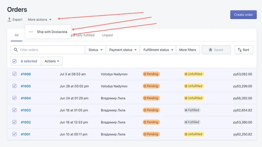The height and width of the screenshot is (147, 262).
Task: Click customer Владимир Лила on order #1004
Action: (113, 98)
